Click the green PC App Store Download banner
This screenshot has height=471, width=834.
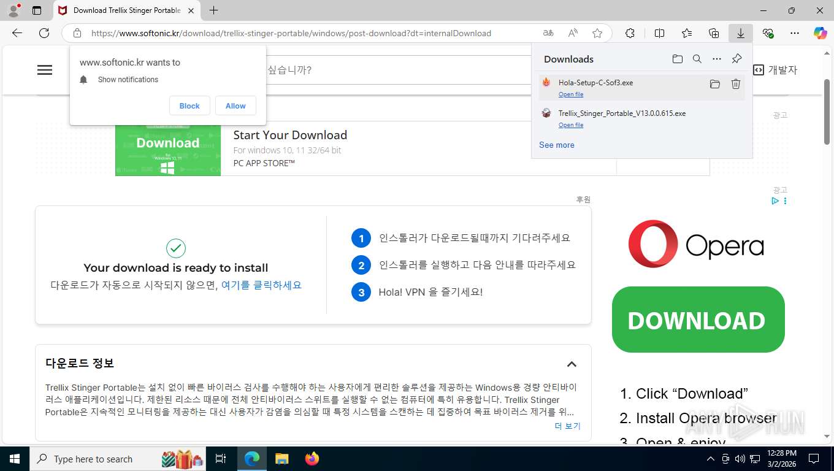(168, 150)
